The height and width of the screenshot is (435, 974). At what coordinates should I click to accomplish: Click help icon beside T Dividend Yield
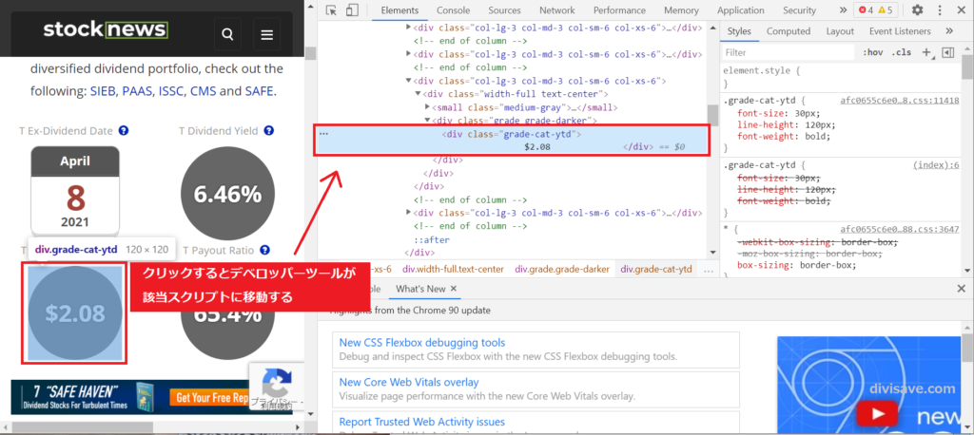click(x=269, y=131)
